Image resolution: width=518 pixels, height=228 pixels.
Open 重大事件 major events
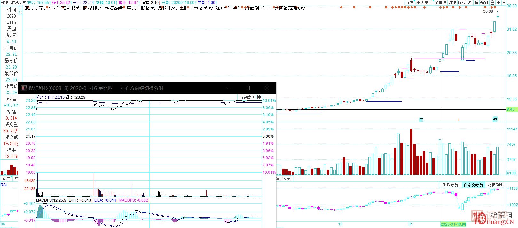tap(424, 3)
